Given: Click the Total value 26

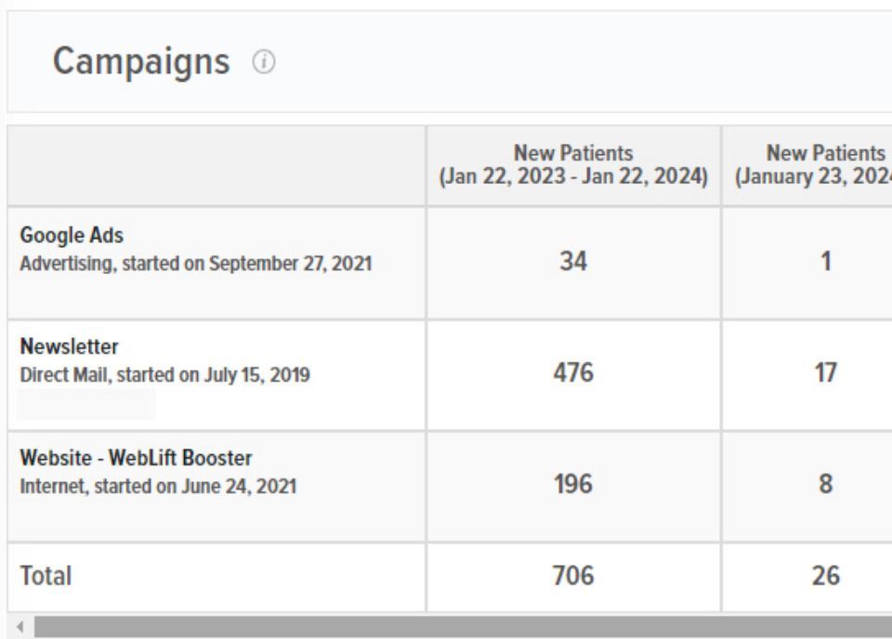Looking at the screenshot, I should coord(822,576).
